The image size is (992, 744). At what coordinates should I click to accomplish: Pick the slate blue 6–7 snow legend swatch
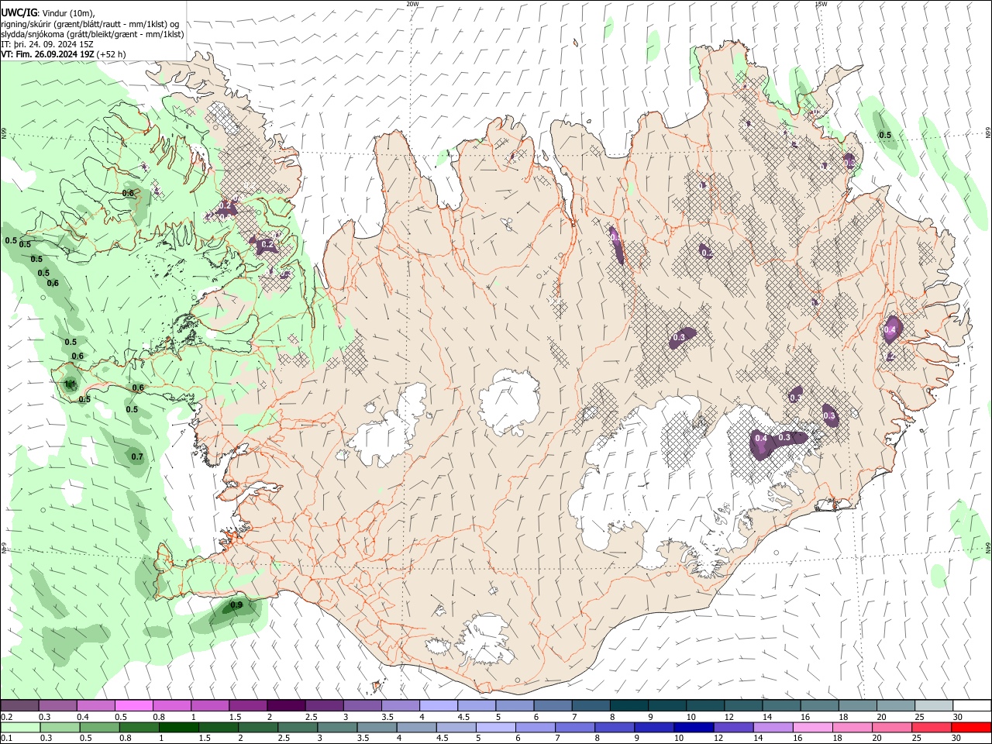(553, 705)
